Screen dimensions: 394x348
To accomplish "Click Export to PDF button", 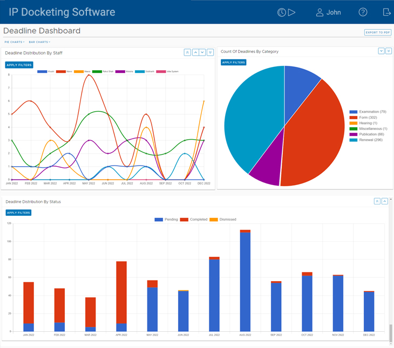I will (x=377, y=32).
